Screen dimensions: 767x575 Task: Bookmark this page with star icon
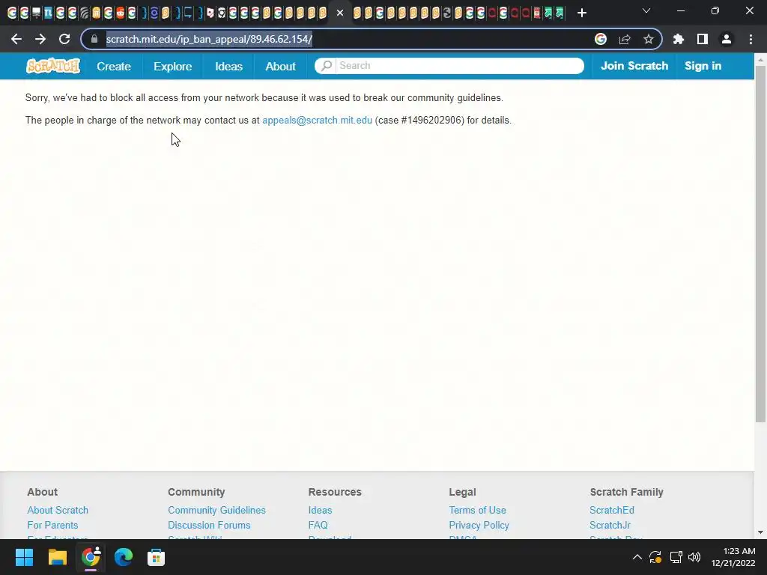pos(649,39)
